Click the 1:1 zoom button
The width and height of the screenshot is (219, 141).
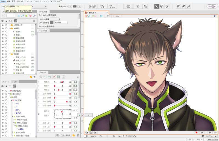tap(120, 136)
